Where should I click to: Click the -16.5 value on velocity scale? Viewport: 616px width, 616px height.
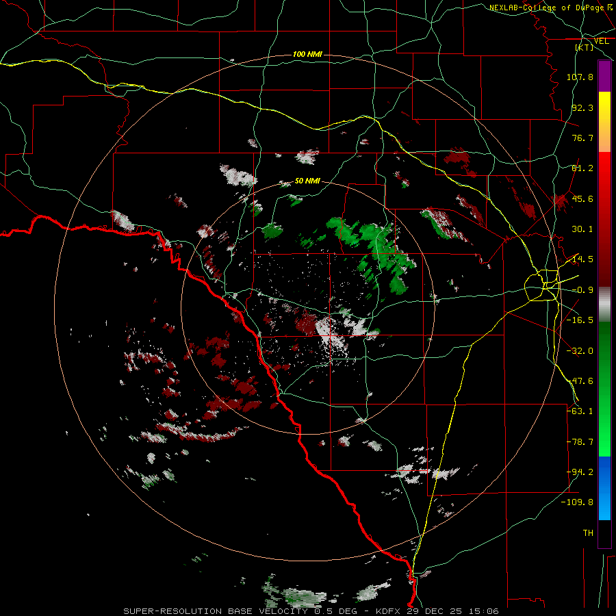pos(580,320)
